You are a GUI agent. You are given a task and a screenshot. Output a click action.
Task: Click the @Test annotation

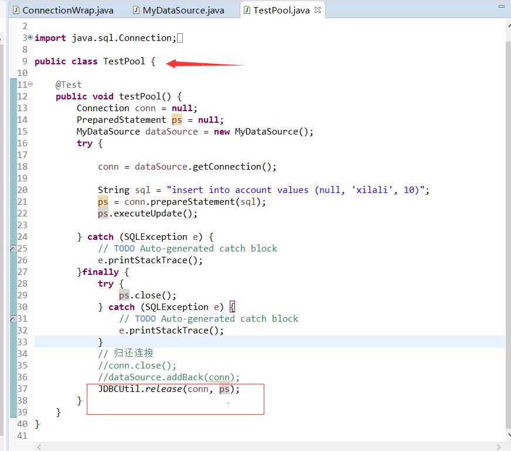coord(69,85)
